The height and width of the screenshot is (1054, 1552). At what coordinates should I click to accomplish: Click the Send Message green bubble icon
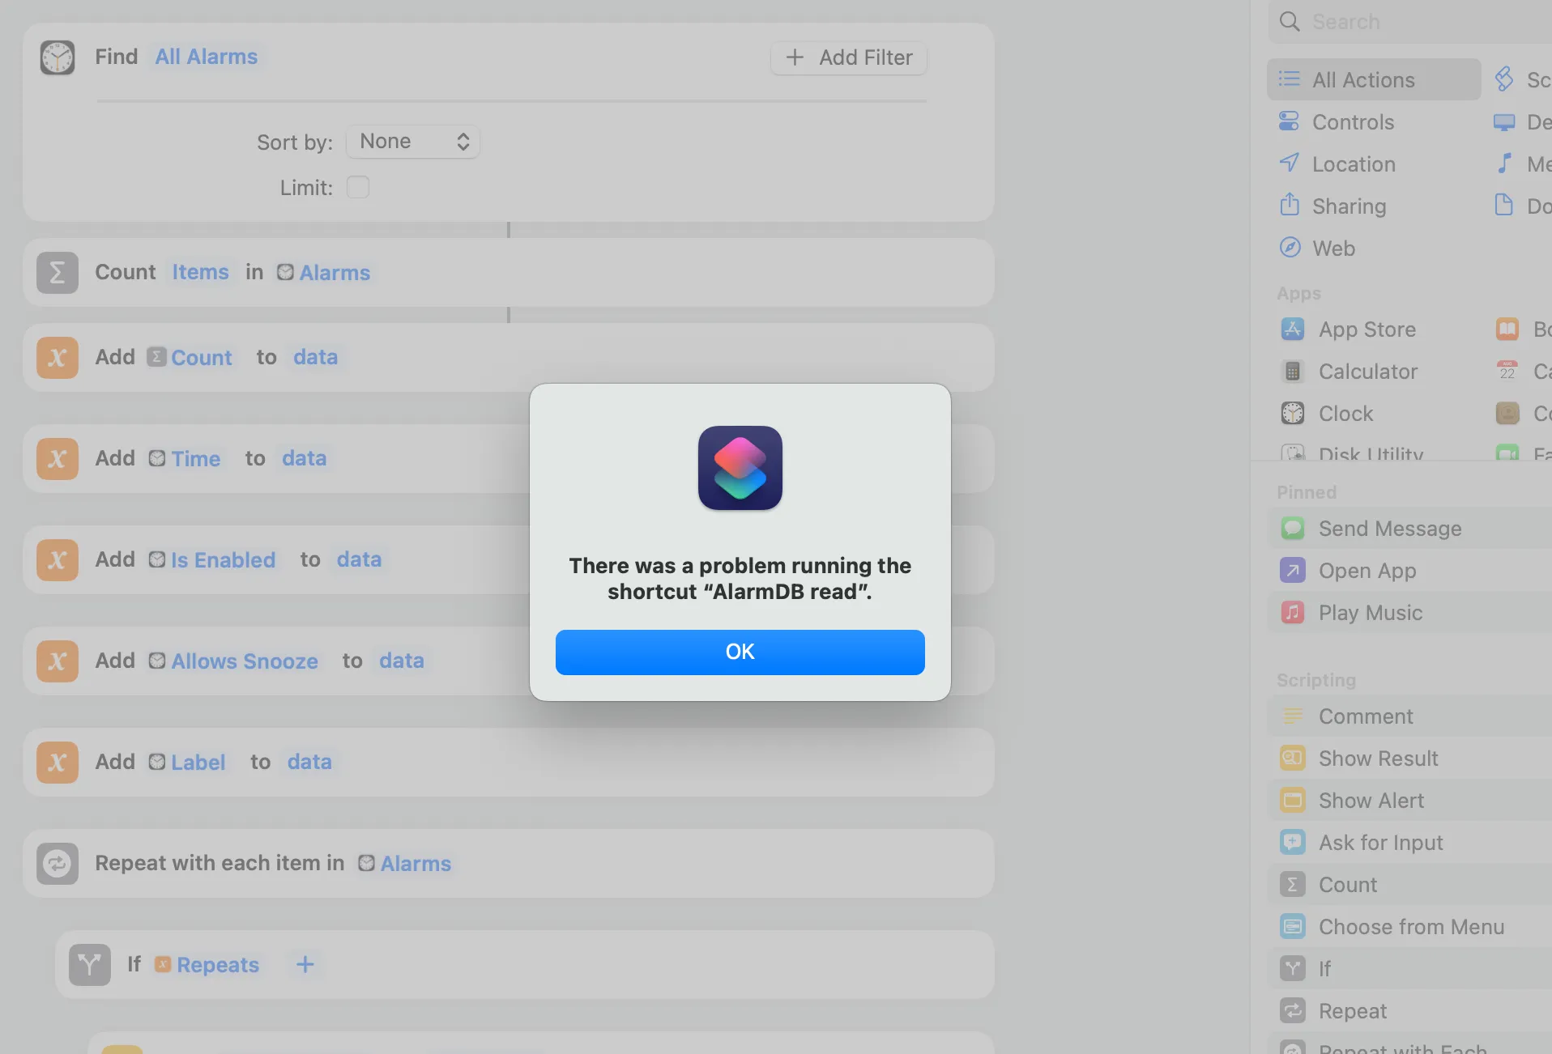[x=1292, y=529]
